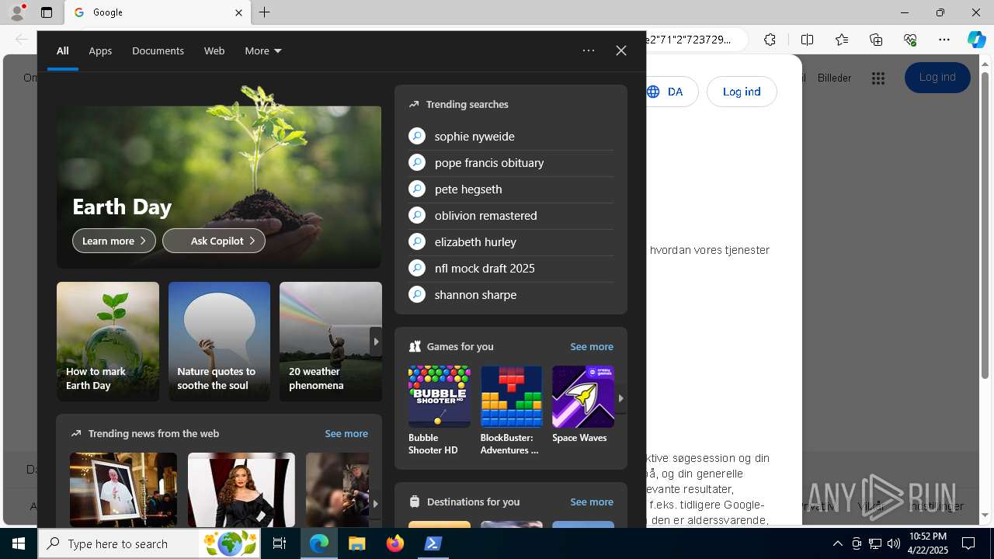The width and height of the screenshot is (994, 559).
Task: See more Destinations for you
Action: tap(592, 502)
